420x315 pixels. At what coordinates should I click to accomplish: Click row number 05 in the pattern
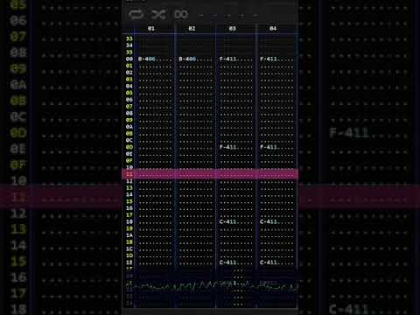(x=129, y=93)
